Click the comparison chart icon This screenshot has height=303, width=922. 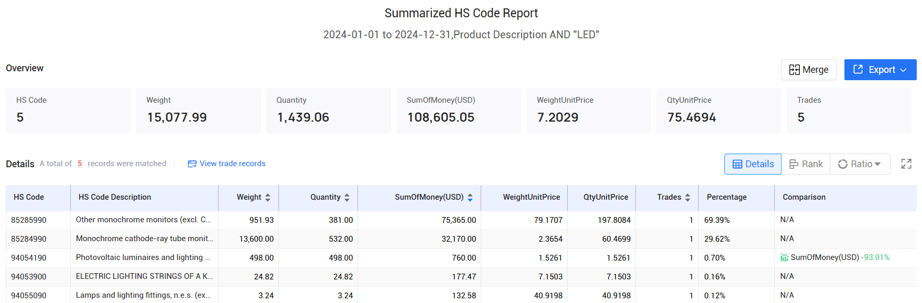[x=784, y=257]
